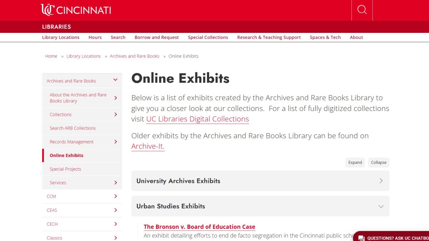Collapse the Urban Studies Exhibits section
Viewport: 429px width, 241px height.
(380, 206)
